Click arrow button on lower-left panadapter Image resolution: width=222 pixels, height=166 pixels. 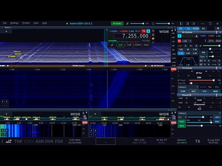(6, 114)
